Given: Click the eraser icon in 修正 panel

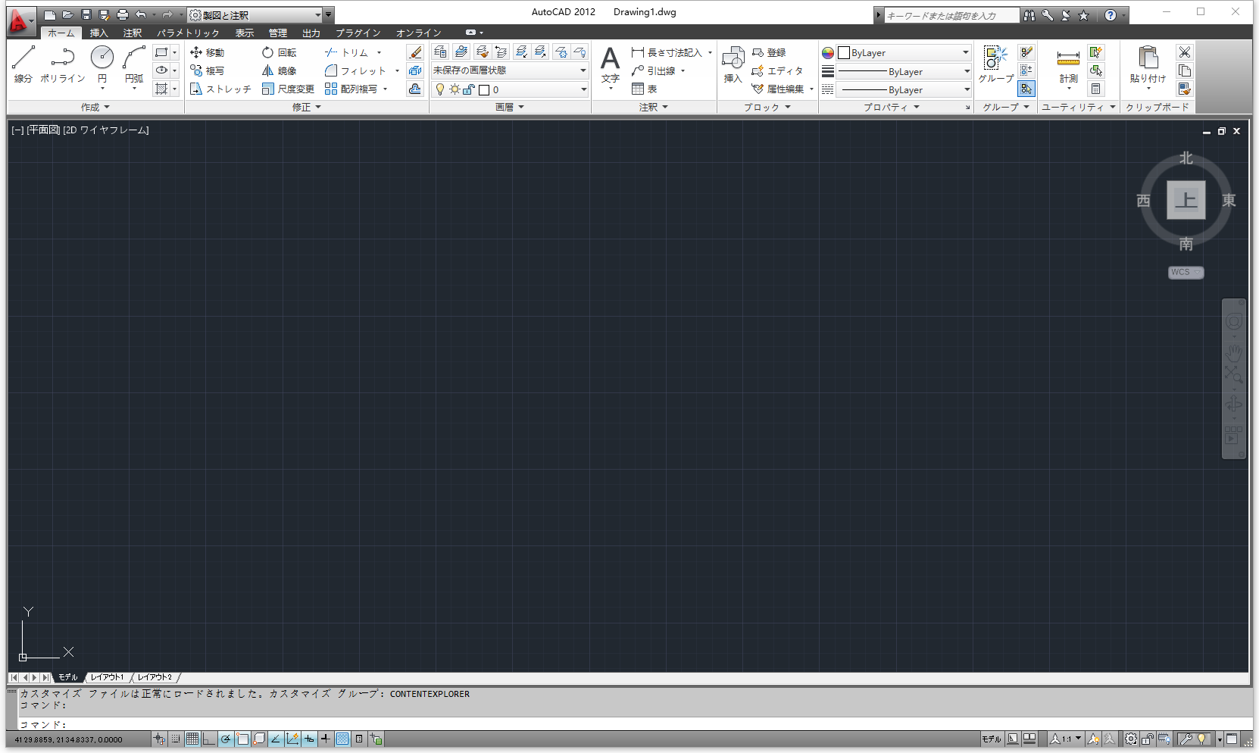Looking at the screenshot, I should click(x=414, y=52).
